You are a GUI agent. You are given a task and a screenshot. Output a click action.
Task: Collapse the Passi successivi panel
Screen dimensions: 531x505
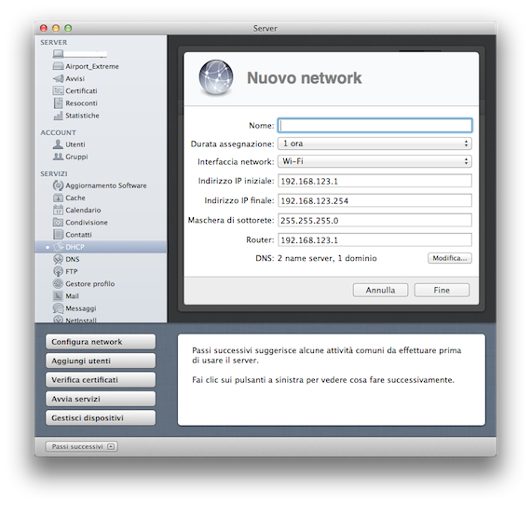[82, 446]
